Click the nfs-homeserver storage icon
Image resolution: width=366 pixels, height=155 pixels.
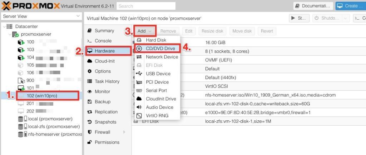(23, 134)
